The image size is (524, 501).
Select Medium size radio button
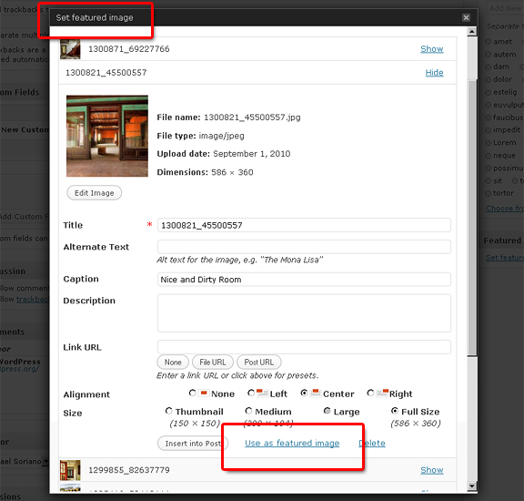(248, 411)
